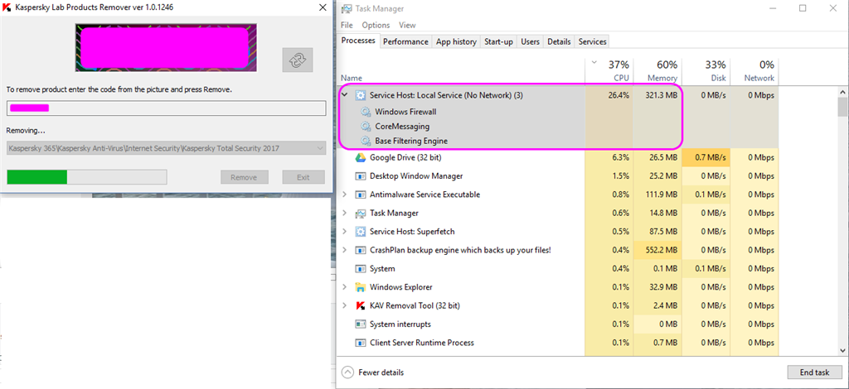Select the Desktop Window Manager row name

[x=416, y=176]
